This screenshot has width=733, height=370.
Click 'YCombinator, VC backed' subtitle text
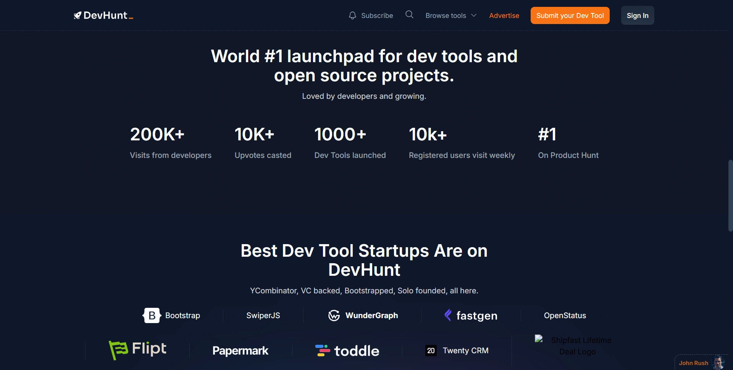tap(364, 291)
